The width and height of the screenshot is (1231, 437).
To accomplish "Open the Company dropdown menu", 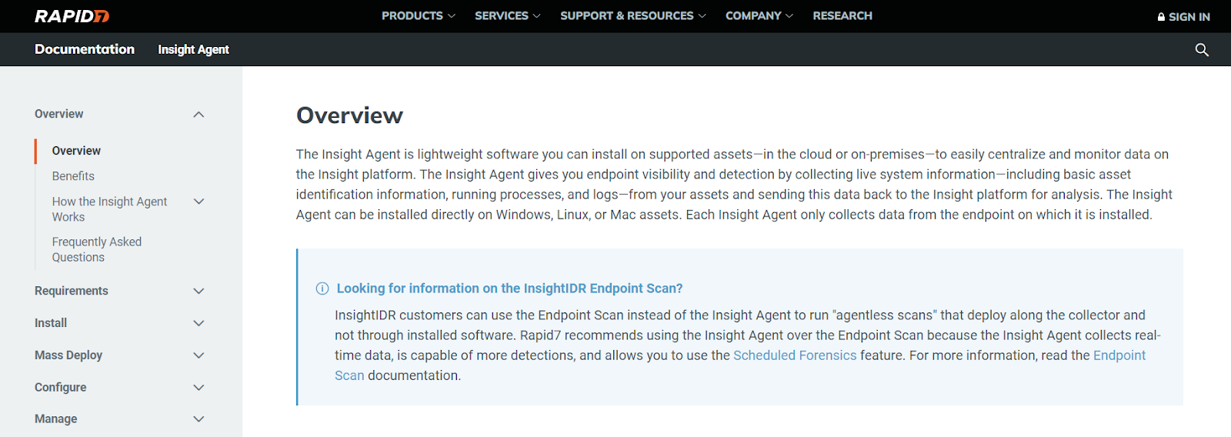I will tap(759, 15).
